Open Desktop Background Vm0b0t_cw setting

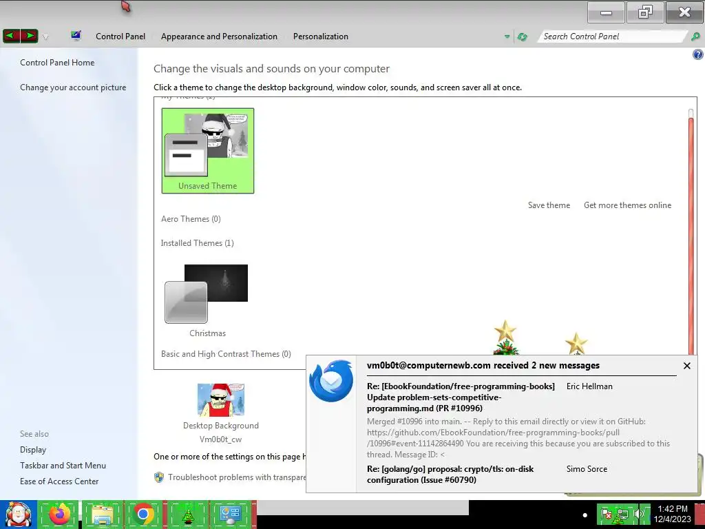pyautogui.click(x=221, y=413)
